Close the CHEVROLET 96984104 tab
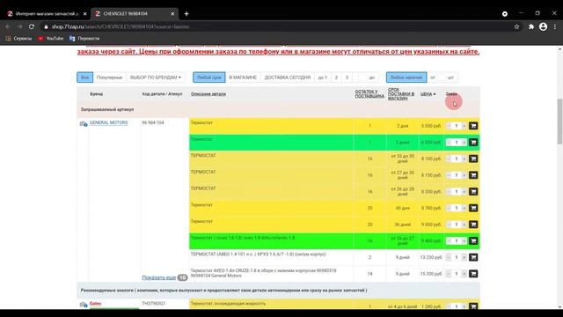This screenshot has height=317, width=563. [x=172, y=14]
